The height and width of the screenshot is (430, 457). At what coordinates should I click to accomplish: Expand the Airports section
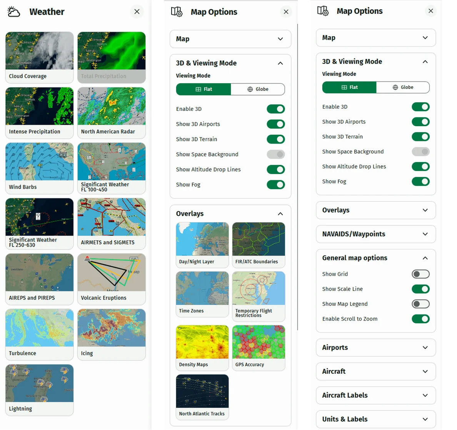click(376, 348)
